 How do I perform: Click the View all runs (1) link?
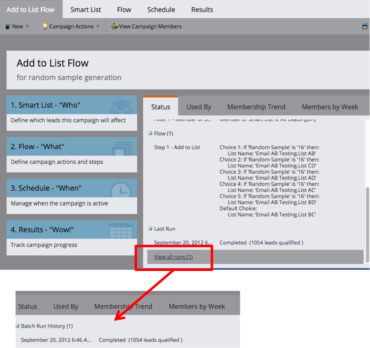coord(173,257)
